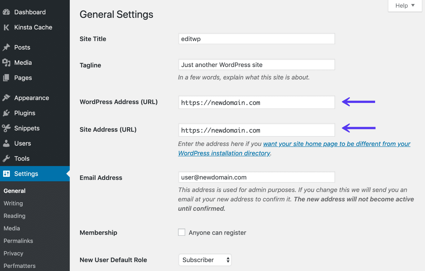Select the Email Address input field

[256, 177]
